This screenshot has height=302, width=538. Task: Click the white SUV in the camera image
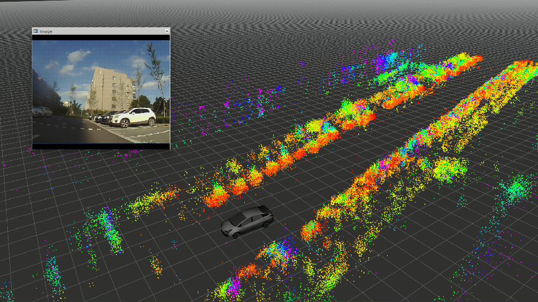136,117
